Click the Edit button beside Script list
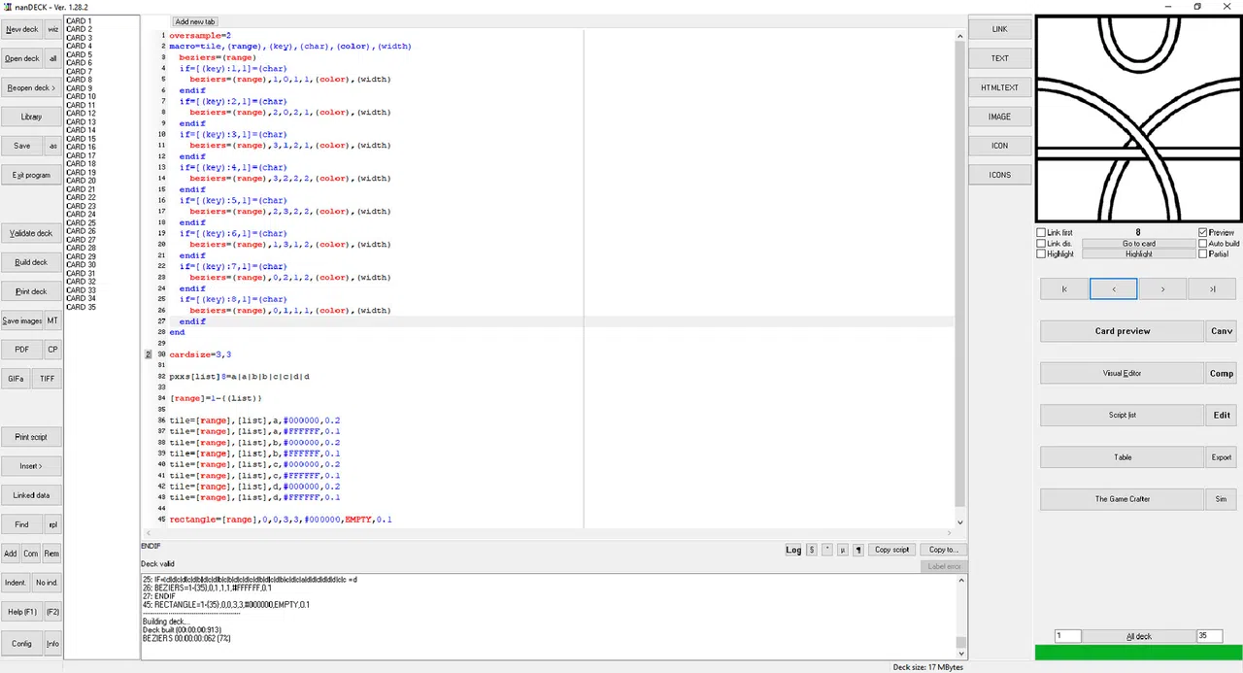The image size is (1243, 673). tap(1222, 415)
